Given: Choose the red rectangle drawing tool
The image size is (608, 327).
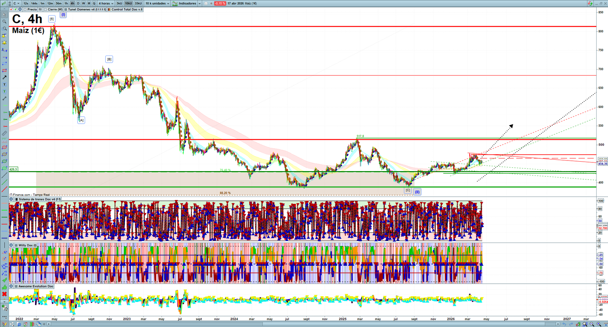Looking at the screenshot, I should 4,71.
